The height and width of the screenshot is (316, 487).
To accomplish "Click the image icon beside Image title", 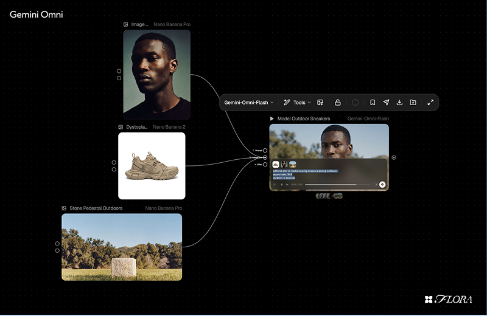I will tap(125, 24).
